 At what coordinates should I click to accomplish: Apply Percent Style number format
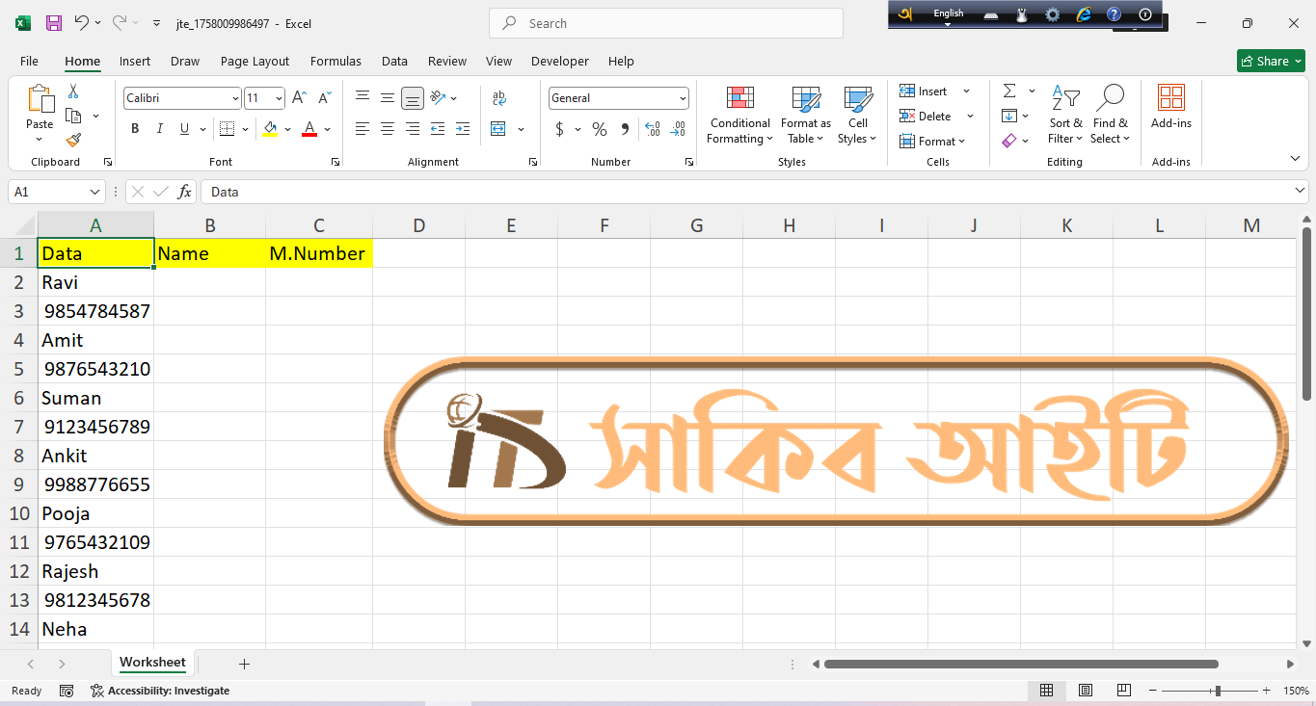(x=600, y=129)
